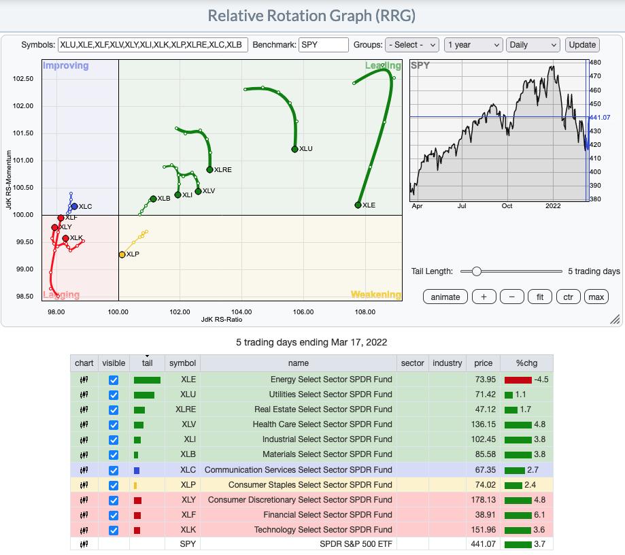
Task: Hide XLV from the graph
Action: tap(114, 425)
